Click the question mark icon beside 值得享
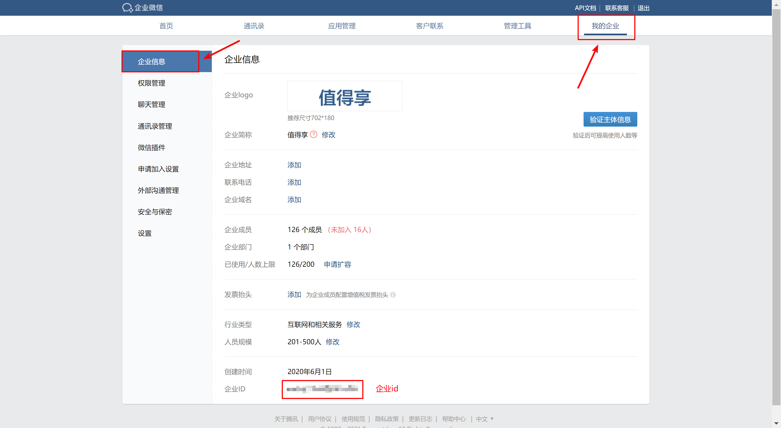Viewport: 781px width, 428px height. pos(313,134)
